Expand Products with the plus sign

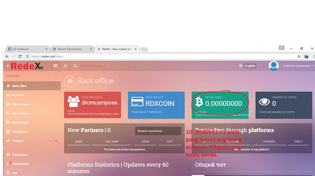56,141
